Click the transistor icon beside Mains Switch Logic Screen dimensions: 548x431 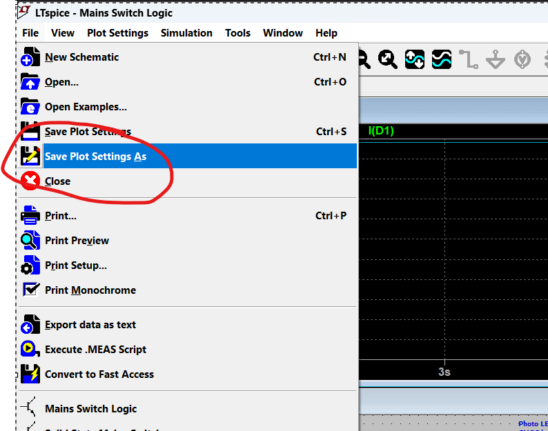click(29, 408)
